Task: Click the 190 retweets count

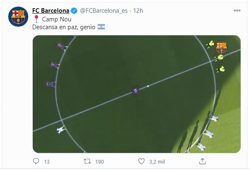Action: tap(100, 162)
